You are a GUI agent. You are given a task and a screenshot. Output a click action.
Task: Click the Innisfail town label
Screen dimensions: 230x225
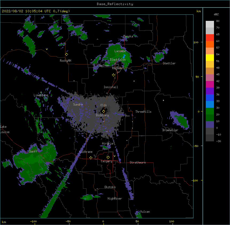(111, 87)
